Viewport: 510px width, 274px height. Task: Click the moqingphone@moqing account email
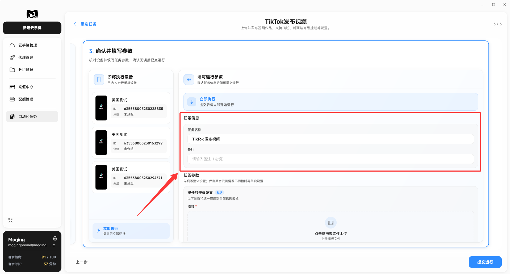coord(29,245)
